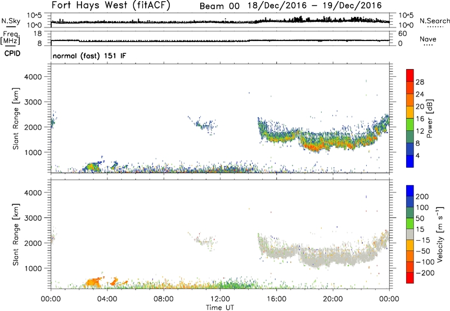Click the N.Sky noise trace in the top strip

tap(220, 21)
